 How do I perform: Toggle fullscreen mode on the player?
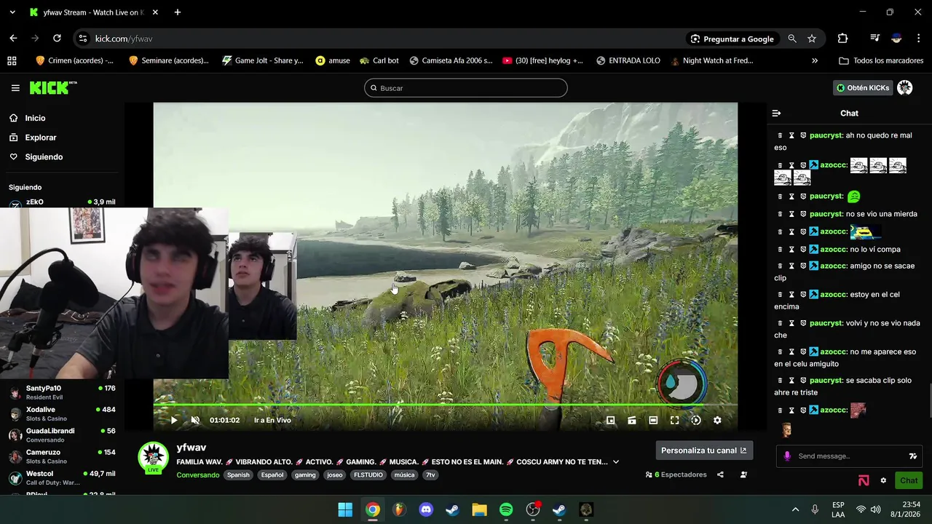674,420
